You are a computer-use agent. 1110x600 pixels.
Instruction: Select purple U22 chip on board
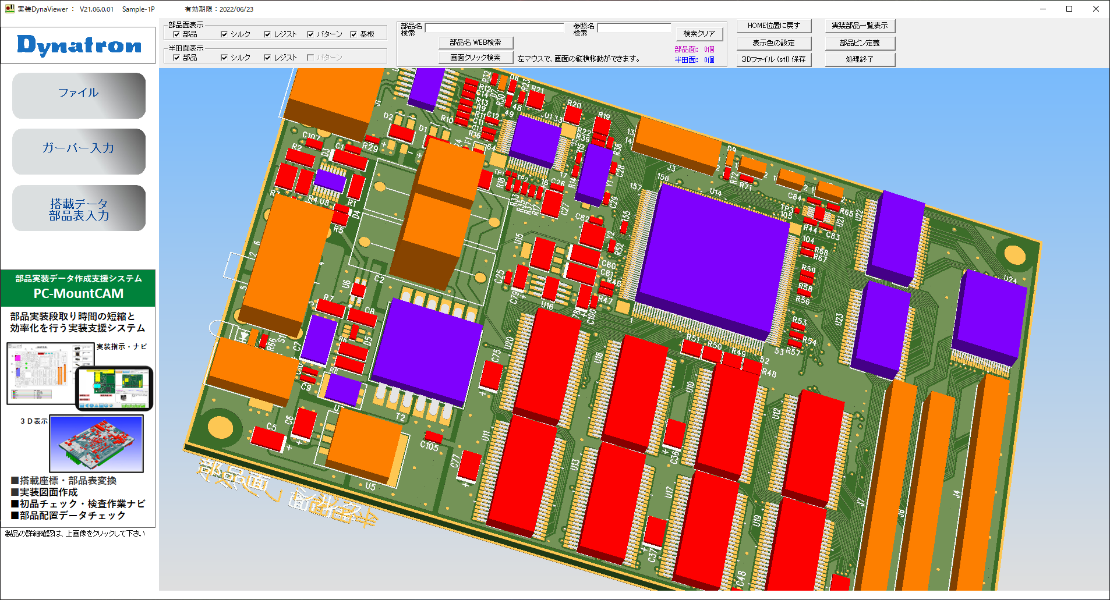(896, 237)
